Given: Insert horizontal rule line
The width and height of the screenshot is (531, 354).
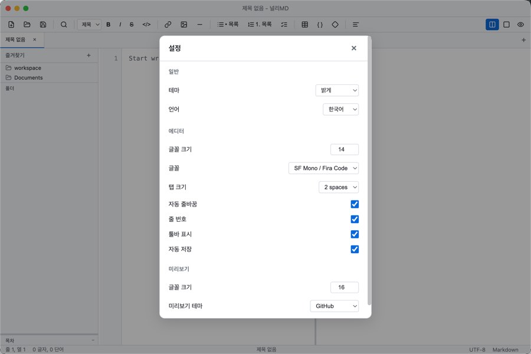Looking at the screenshot, I should [200, 24].
